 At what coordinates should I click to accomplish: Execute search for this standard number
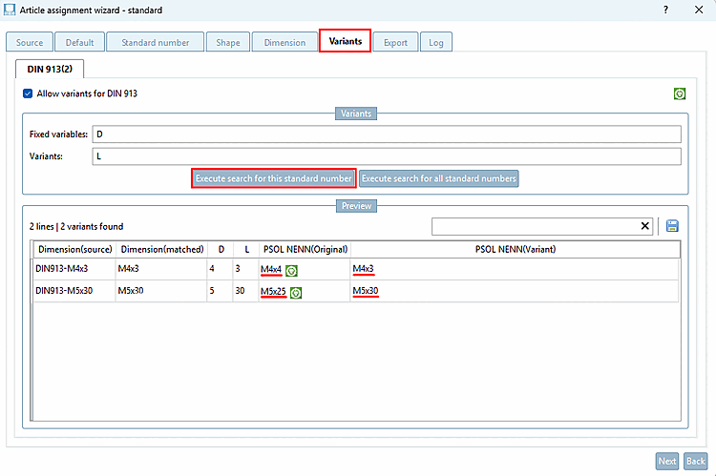[x=274, y=178]
